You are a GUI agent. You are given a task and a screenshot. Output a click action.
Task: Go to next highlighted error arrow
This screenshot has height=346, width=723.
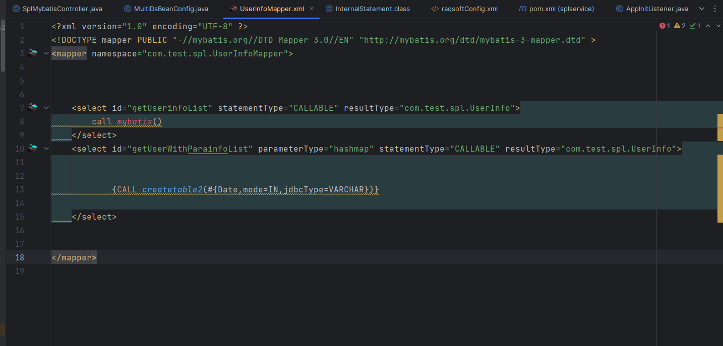point(717,26)
